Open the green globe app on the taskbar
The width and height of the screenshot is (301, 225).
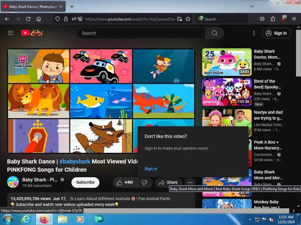pos(99,219)
